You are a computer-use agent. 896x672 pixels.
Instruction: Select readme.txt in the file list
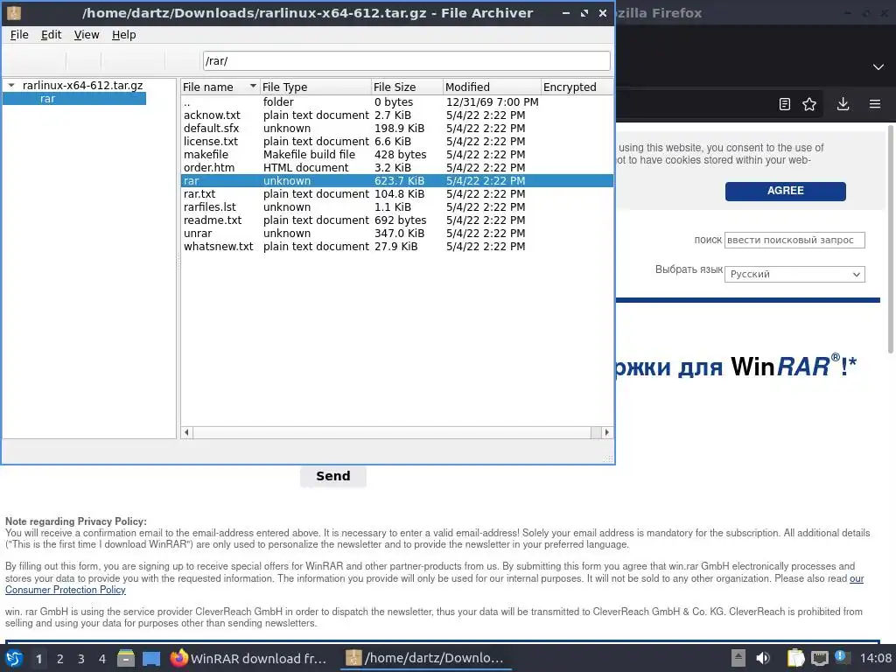tap(397, 220)
